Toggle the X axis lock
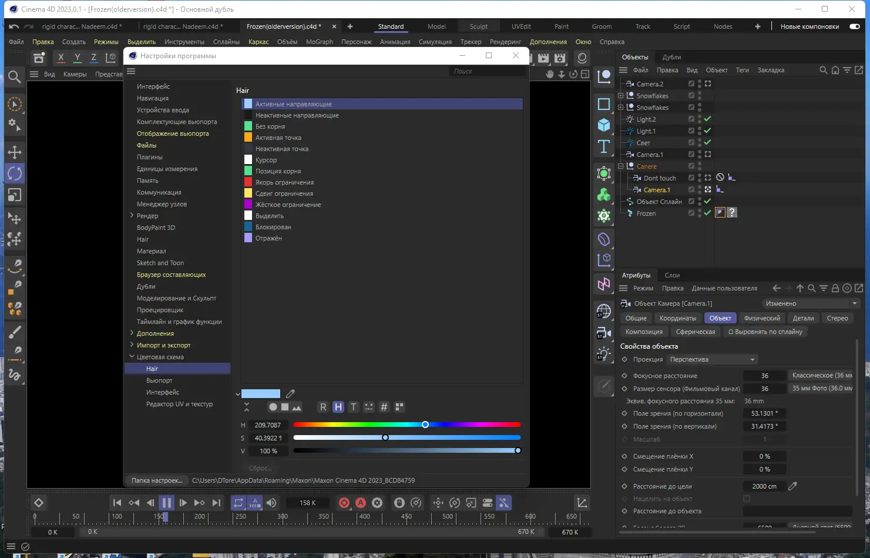The width and height of the screenshot is (870, 558). pos(61,58)
